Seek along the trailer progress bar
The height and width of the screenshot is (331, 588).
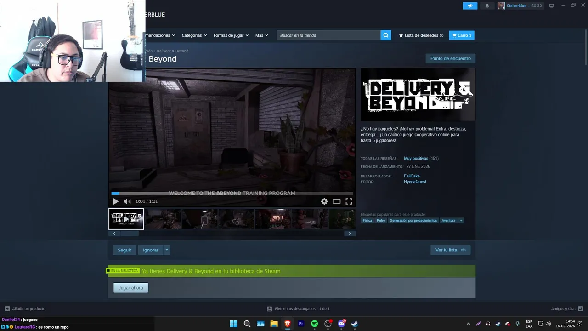[x=232, y=194]
